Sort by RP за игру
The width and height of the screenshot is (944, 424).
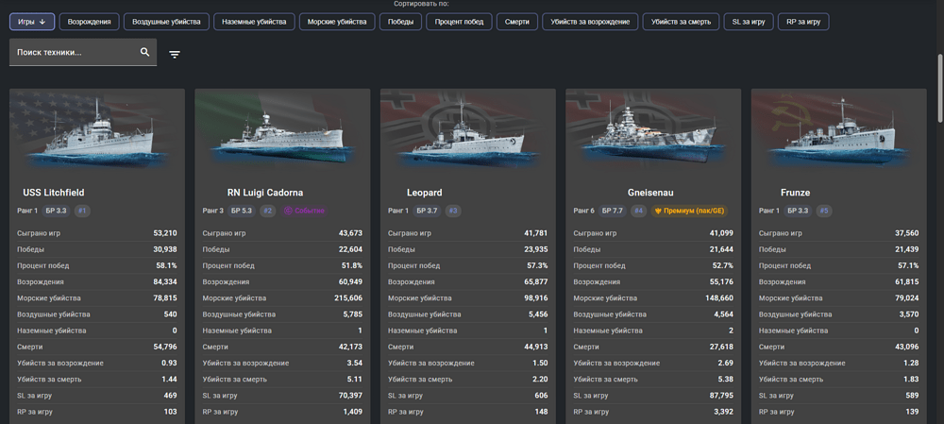click(x=803, y=22)
